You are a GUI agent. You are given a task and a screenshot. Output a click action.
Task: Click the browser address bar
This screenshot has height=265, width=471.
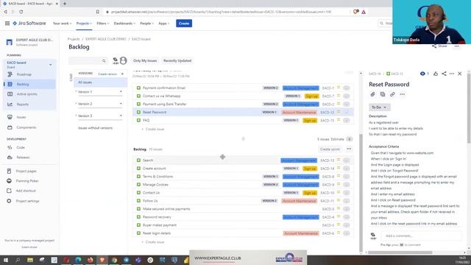tap(221, 12)
